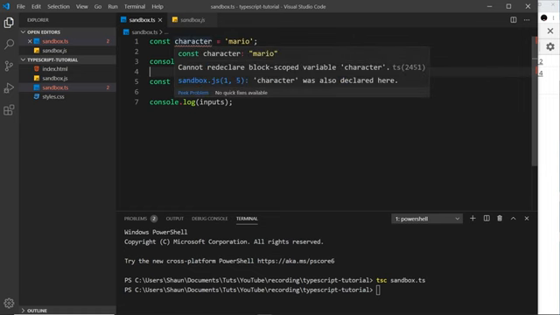Click the Peek Problem link in hover
The image size is (560, 315).
point(193,93)
